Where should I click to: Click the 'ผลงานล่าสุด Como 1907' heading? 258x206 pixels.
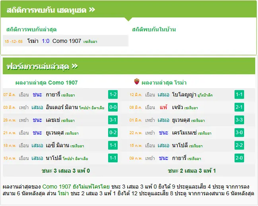coord(47,83)
